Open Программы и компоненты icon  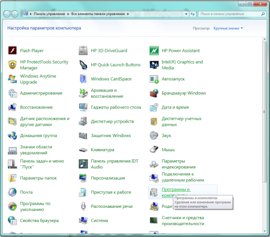154,192
